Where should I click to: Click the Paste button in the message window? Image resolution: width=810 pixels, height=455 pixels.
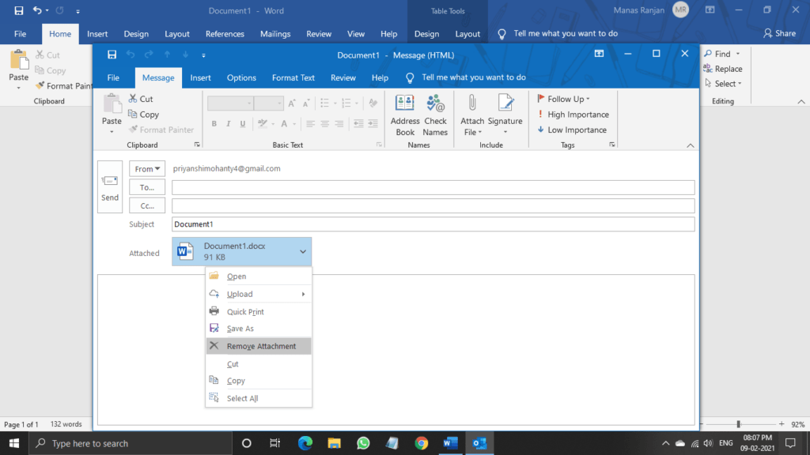pyautogui.click(x=112, y=114)
